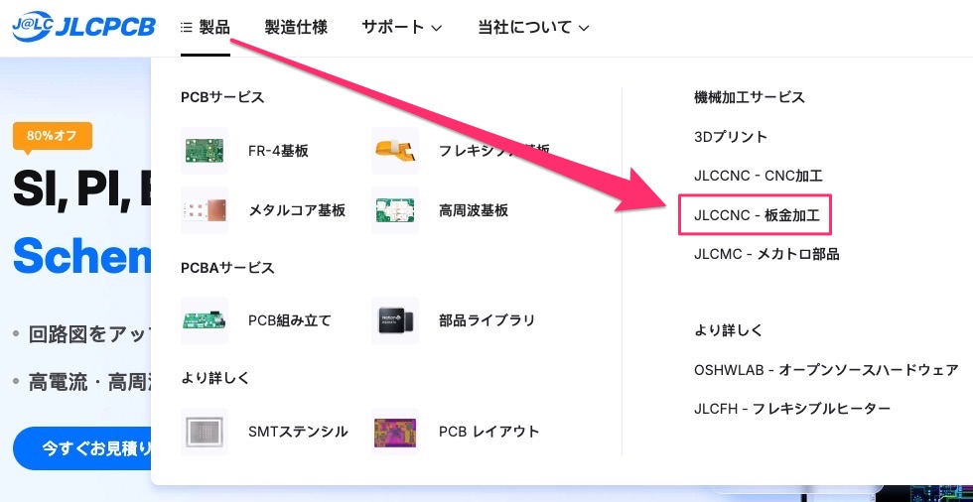Screen dimensions: 973x502
Task: Open JLCCNC - CNC加工 link
Action: (x=759, y=176)
